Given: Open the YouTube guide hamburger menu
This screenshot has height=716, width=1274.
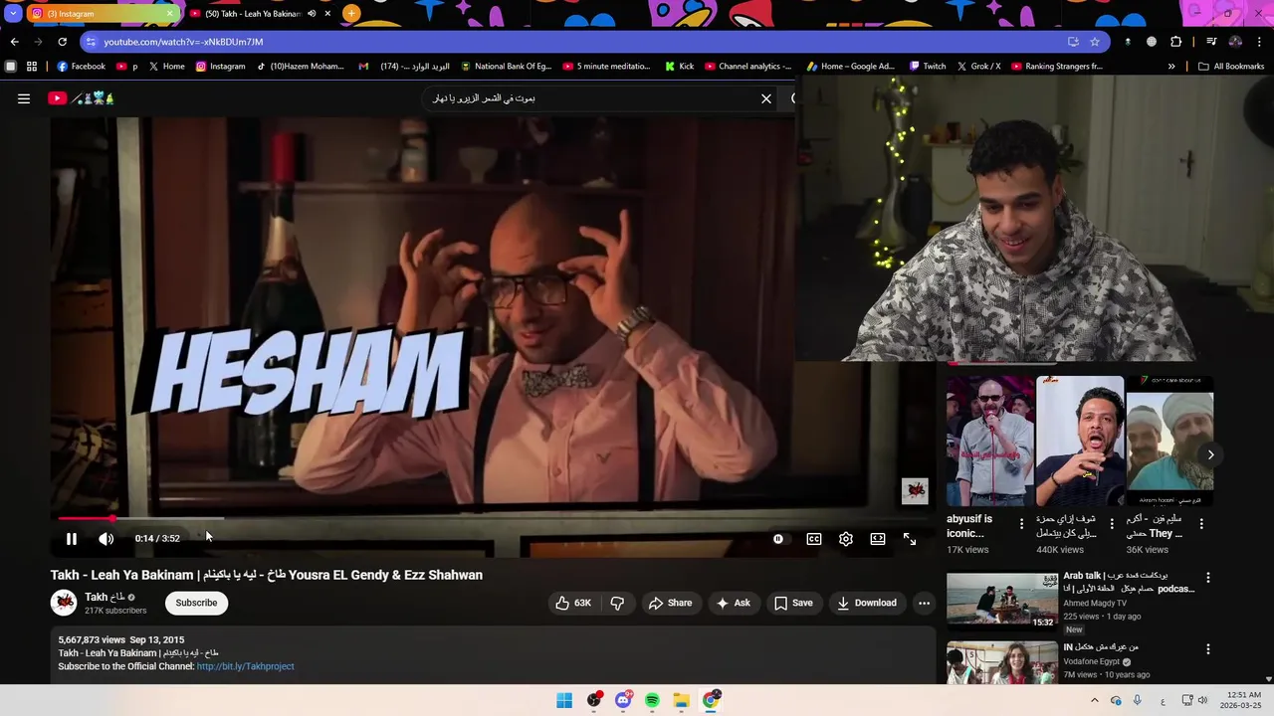Looking at the screenshot, I should pyautogui.click(x=24, y=98).
